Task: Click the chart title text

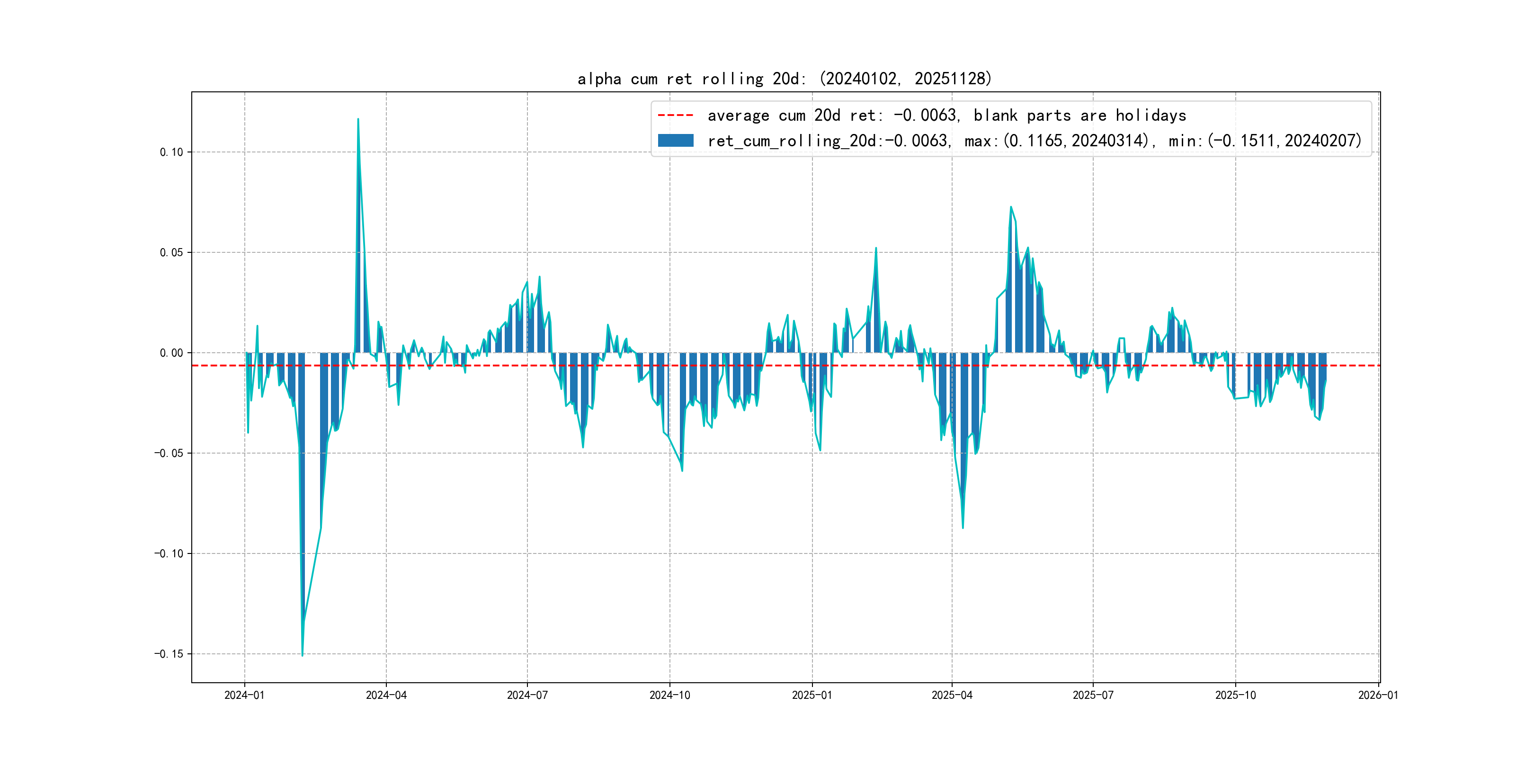Action: pos(784,79)
